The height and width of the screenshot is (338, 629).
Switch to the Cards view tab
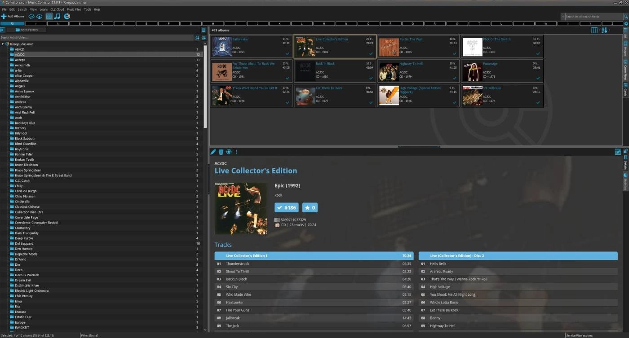coord(625,89)
